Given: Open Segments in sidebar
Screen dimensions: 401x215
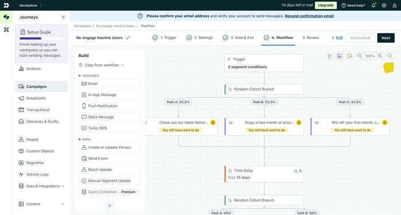Looking at the screenshot, I should 41,163.
